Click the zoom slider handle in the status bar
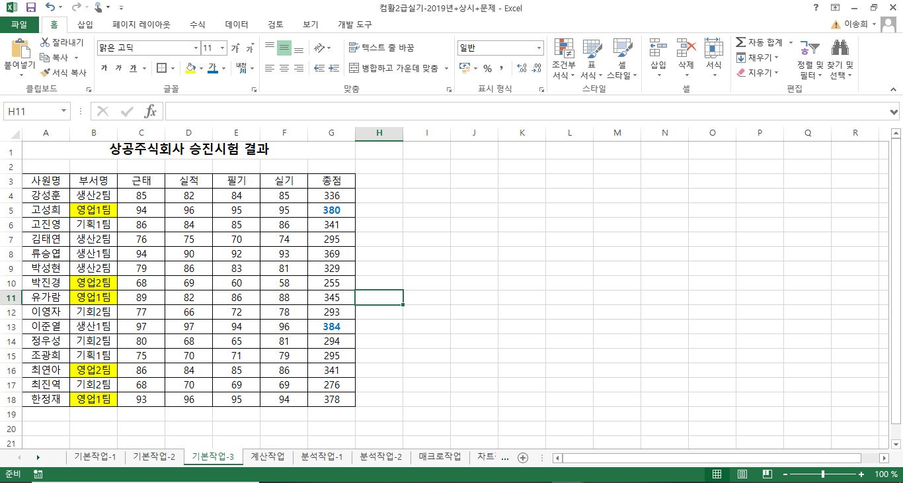903x483 pixels. (x=822, y=474)
